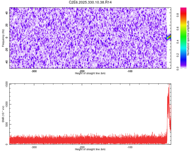This screenshot has height=152, width=190.
Task: Click the plot title C2E6.2025.330.10.38.R14
Action: (x=90, y=2)
